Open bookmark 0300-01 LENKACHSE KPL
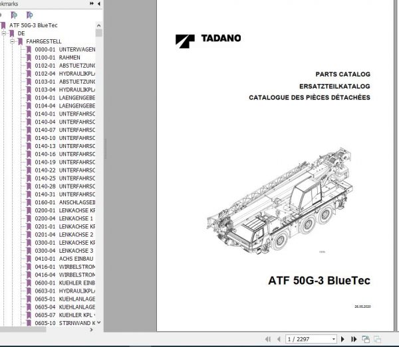Image resolution: width=399 pixels, height=347 pixels. point(65,243)
